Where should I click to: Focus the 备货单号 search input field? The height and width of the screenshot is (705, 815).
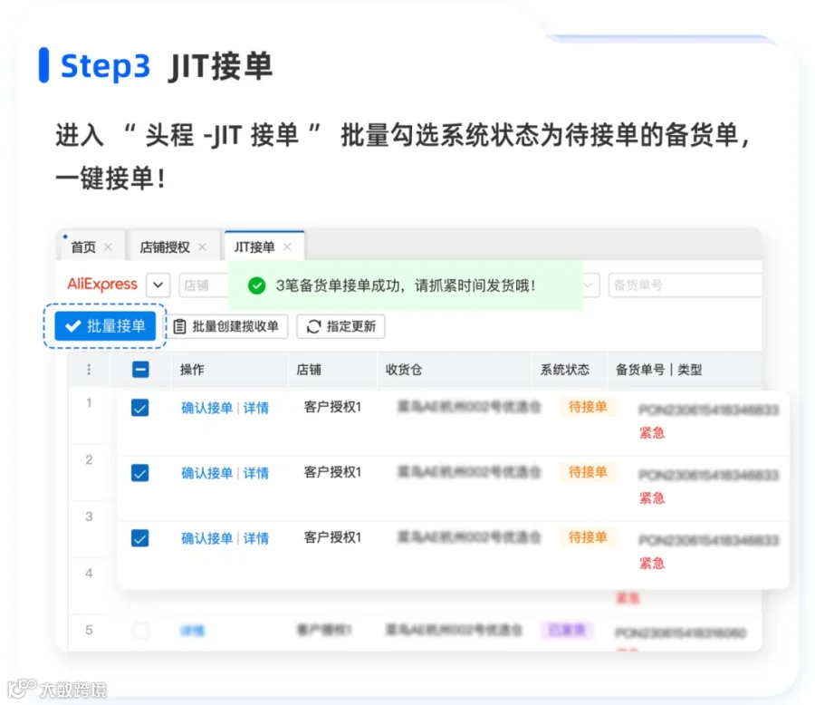686,285
